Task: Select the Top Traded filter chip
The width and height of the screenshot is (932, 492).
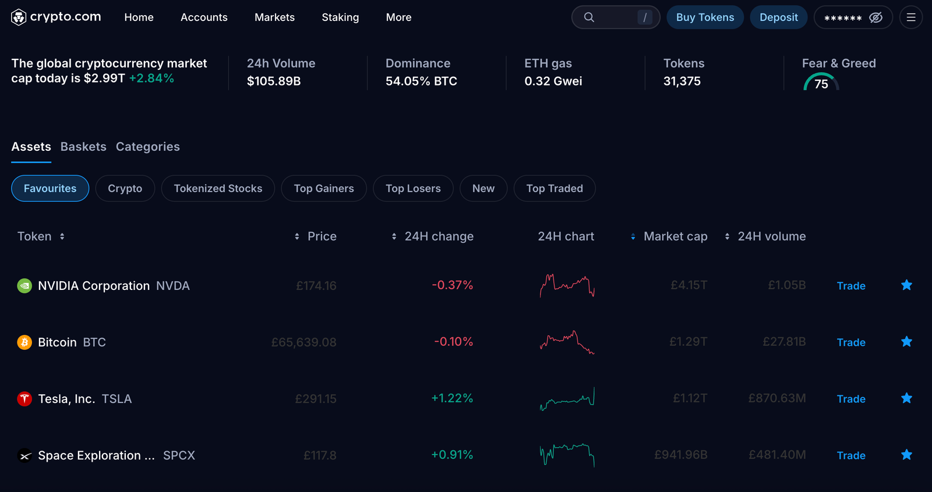Action: coord(555,189)
